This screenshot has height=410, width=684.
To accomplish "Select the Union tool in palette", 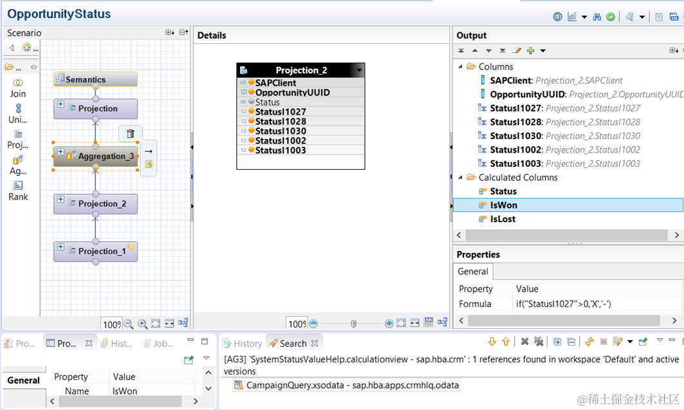I will pyautogui.click(x=18, y=114).
